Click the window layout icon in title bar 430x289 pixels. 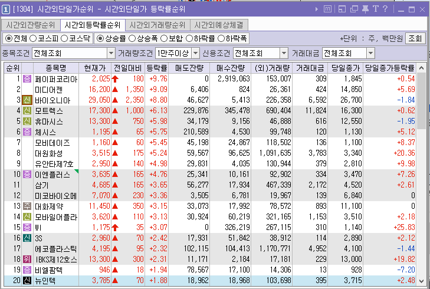click(x=342, y=9)
